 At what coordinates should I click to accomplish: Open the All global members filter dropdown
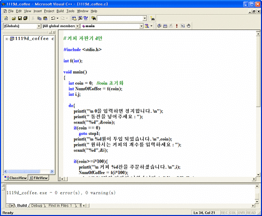78,26
